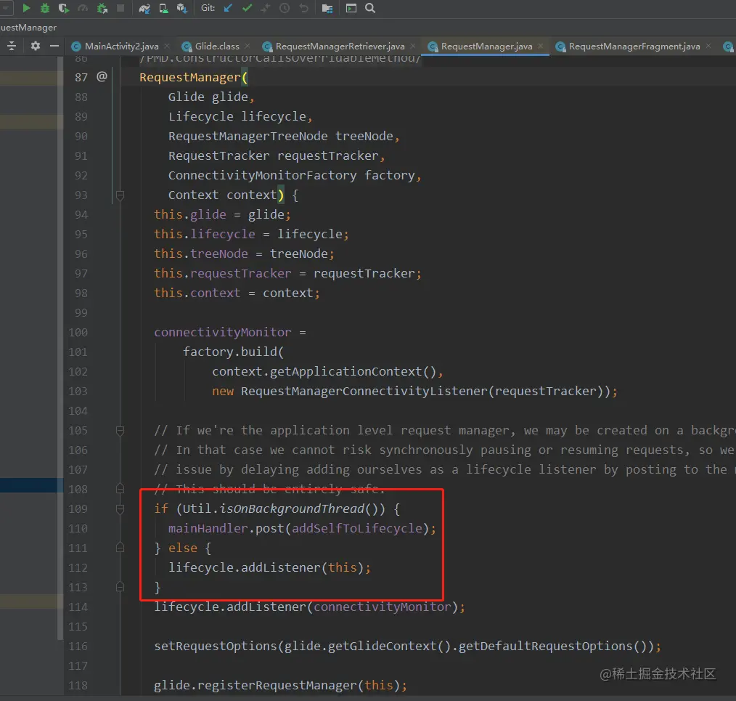This screenshot has width=736, height=701.
Task: Open side panel settings gear
Action: [x=36, y=46]
